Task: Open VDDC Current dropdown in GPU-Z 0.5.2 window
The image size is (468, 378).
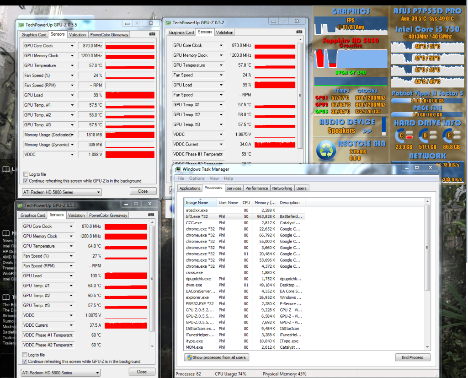Action: (221, 144)
